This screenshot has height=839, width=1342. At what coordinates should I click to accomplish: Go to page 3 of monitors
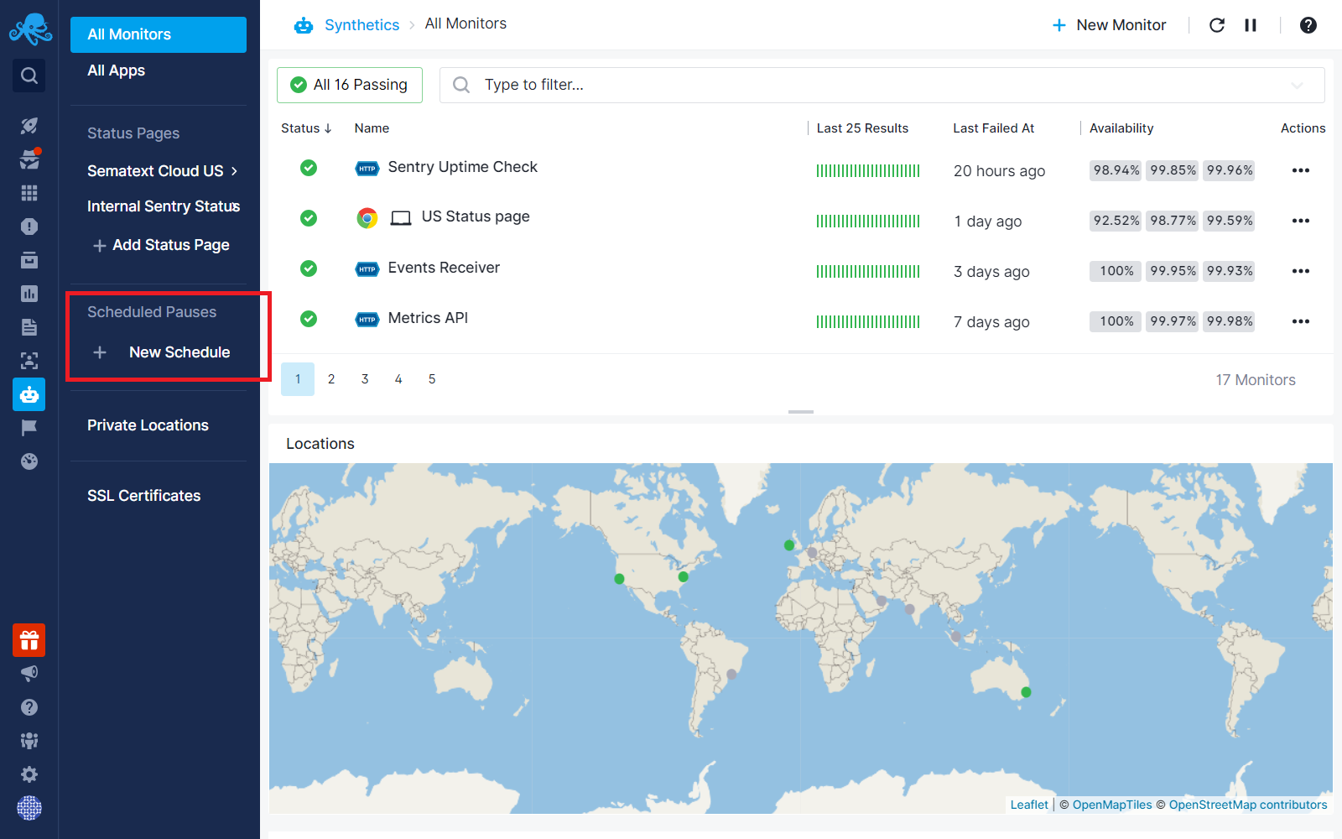[365, 379]
